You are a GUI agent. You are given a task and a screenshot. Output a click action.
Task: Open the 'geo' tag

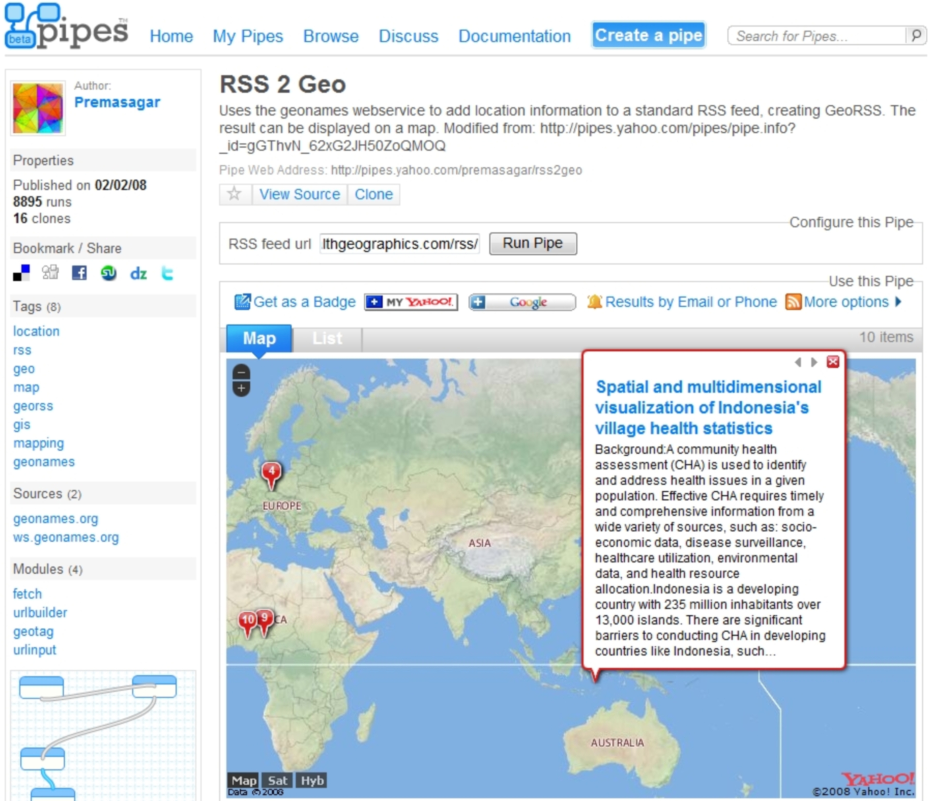[x=24, y=369]
